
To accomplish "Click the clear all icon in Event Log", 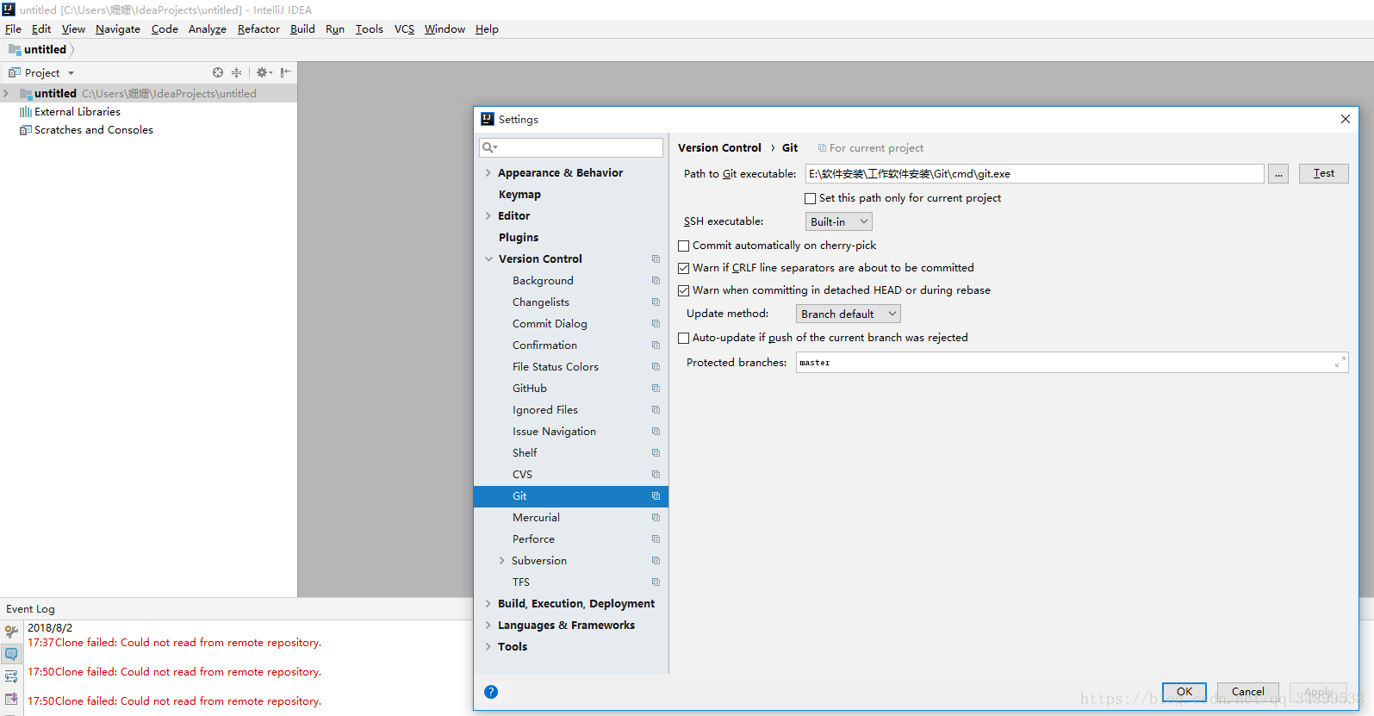I will pyautogui.click(x=11, y=699).
